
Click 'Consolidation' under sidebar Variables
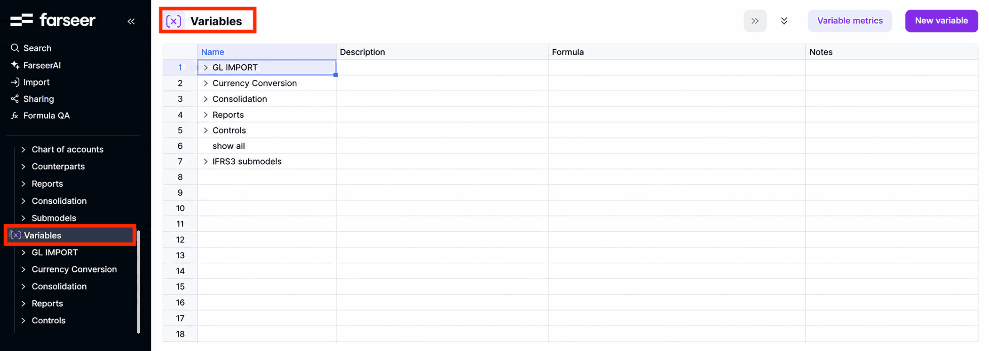[59, 286]
